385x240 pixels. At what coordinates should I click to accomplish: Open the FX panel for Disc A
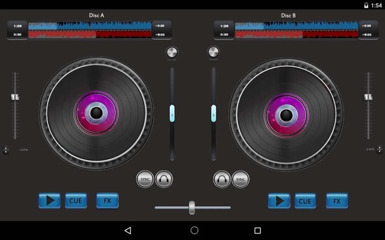point(107,201)
